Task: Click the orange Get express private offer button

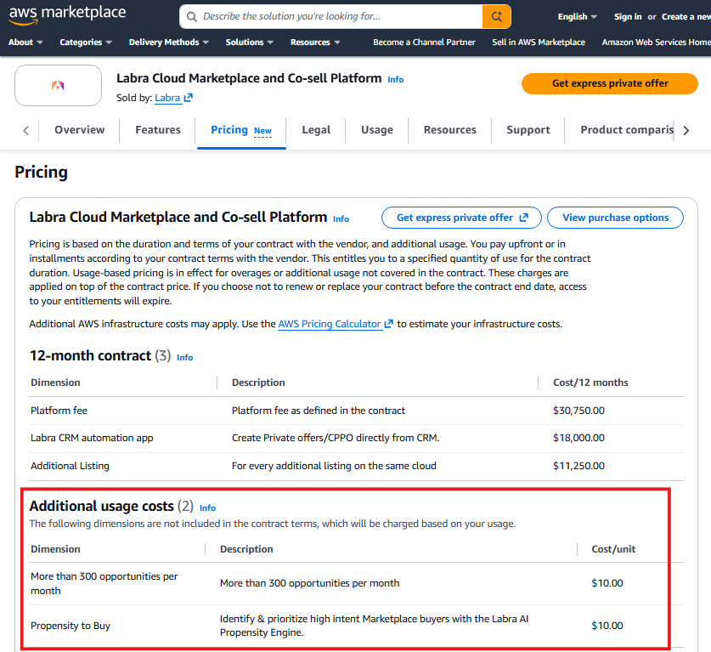Action: tap(609, 83)
